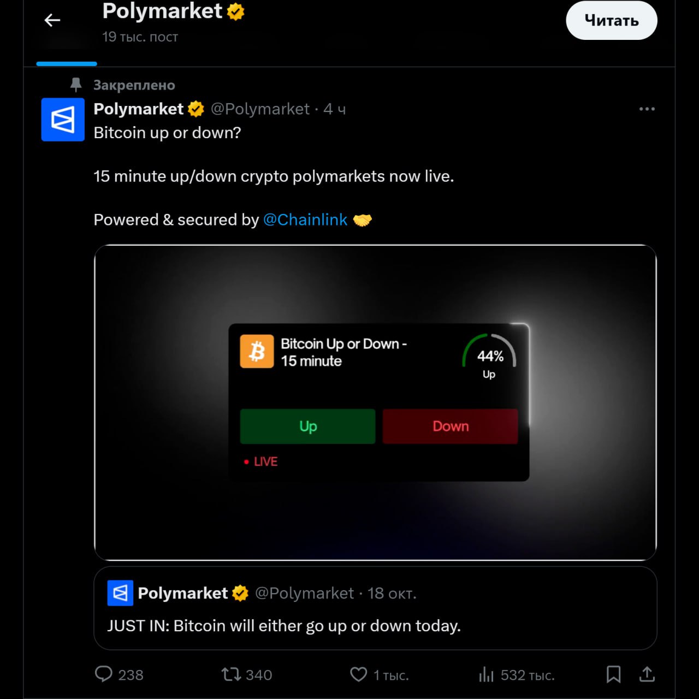This screenshot has width=699, height=699.
Task: Select the active profile tab with blue underline
Action: click(67, 55)
